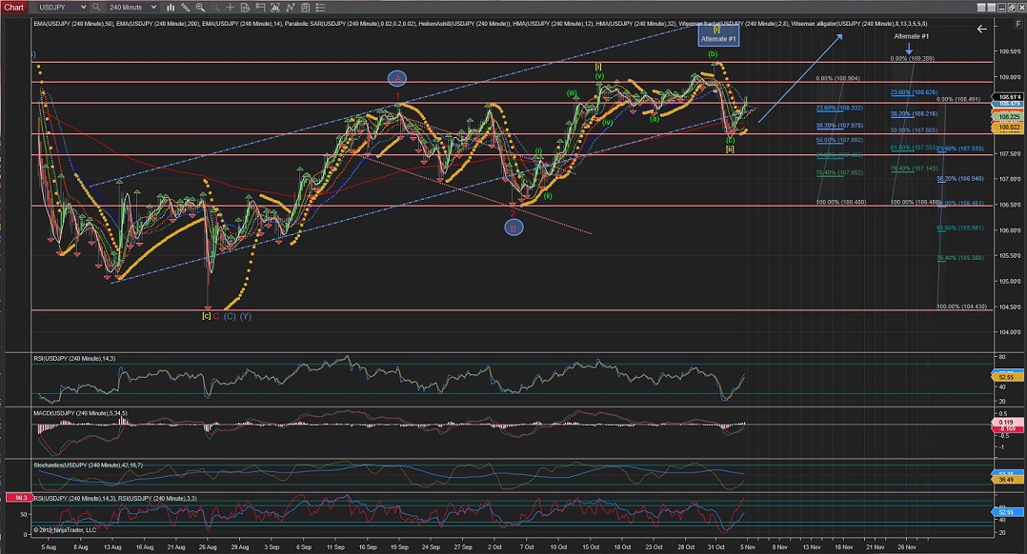Select the blue circled A wave label
Screen dimensions: 1027x554
pyautogui.click(x=397, y=79)
